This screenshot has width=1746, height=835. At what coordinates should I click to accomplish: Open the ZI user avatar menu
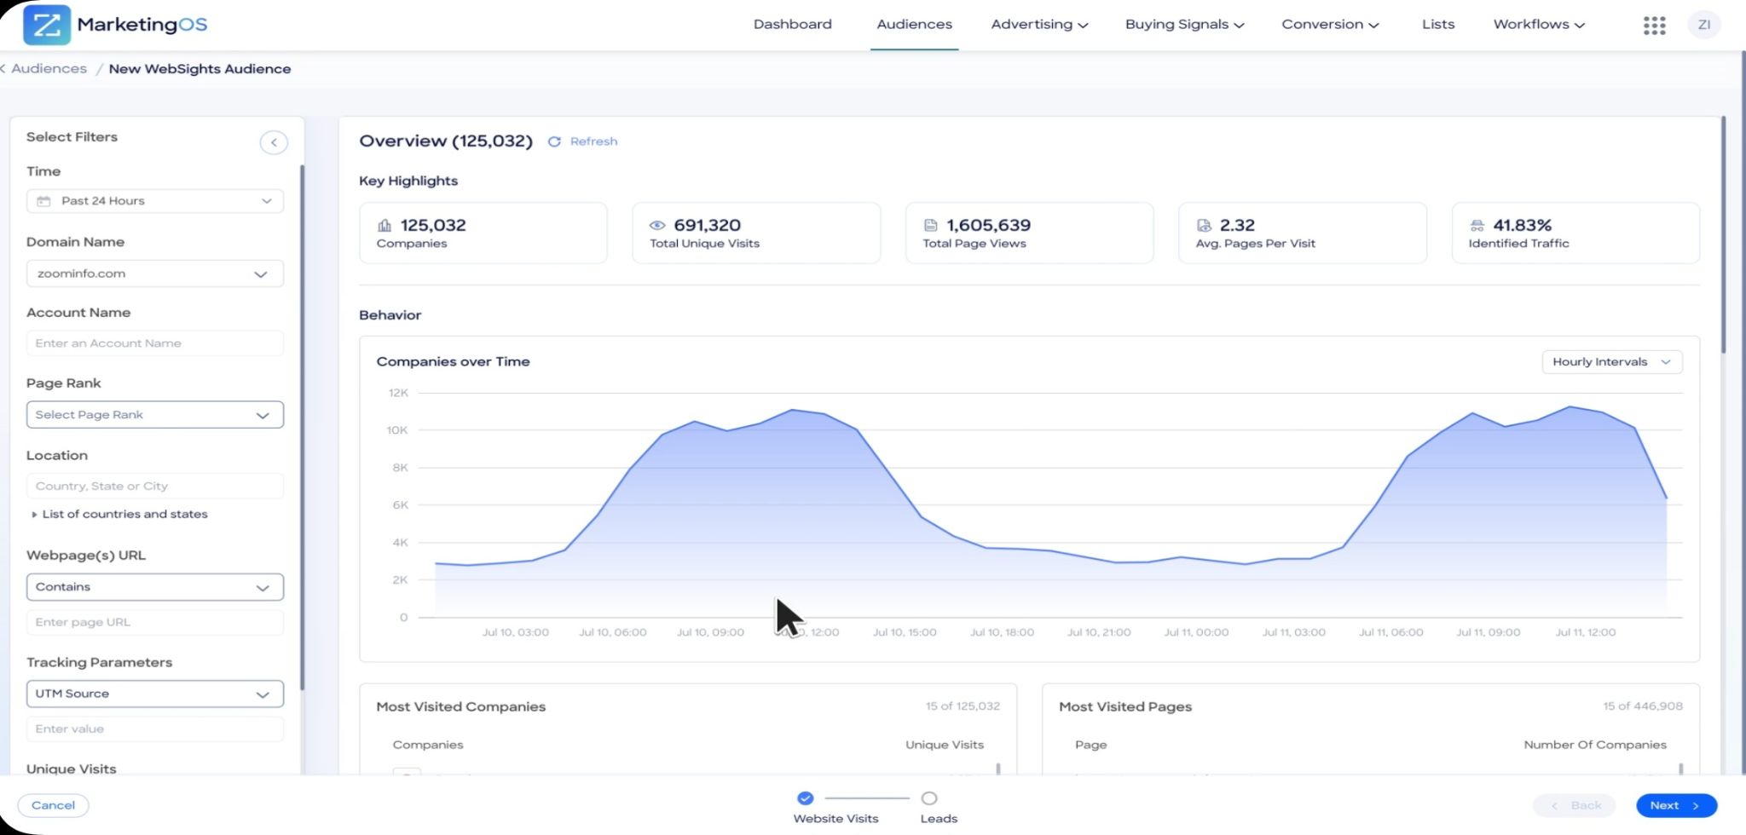[x=1703, y=25]
